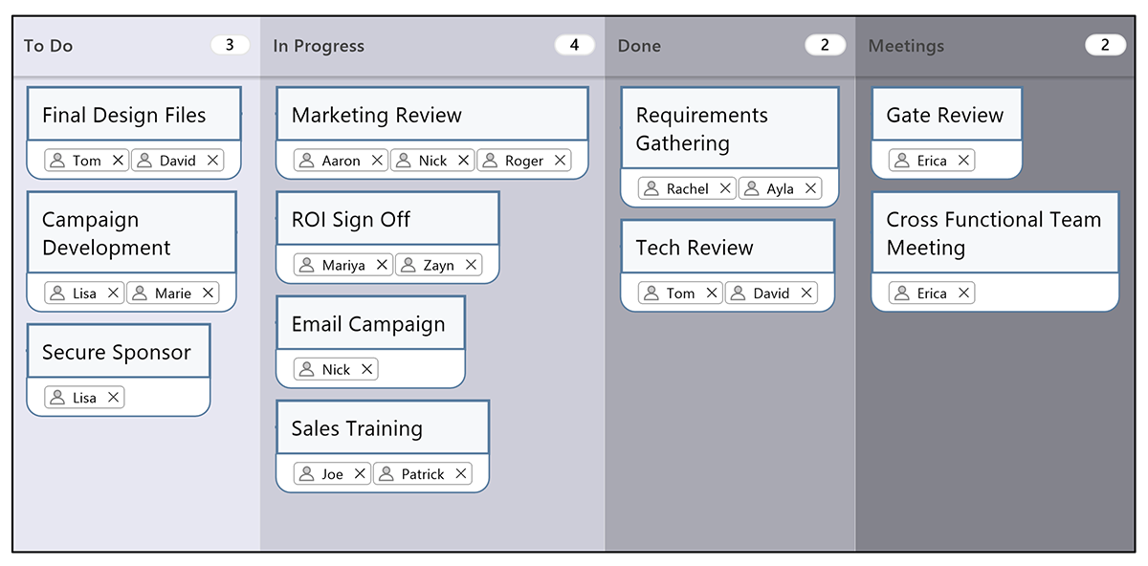Remove Erica from Gate Review card
The height and width of the screenshot is (566, 1148).
pos(963,161)
